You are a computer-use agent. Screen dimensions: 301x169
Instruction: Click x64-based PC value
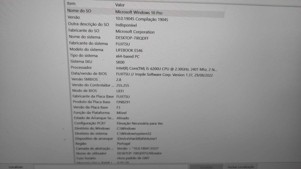point(127,56)
